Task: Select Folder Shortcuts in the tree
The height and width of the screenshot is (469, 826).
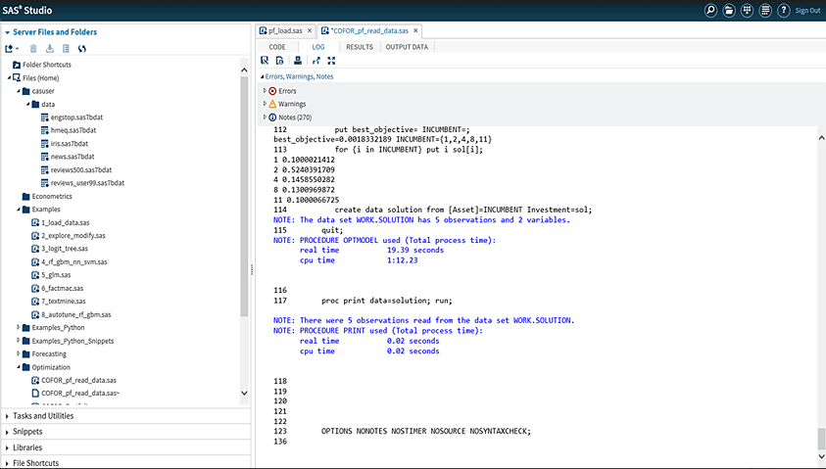Action: point(47,65)
